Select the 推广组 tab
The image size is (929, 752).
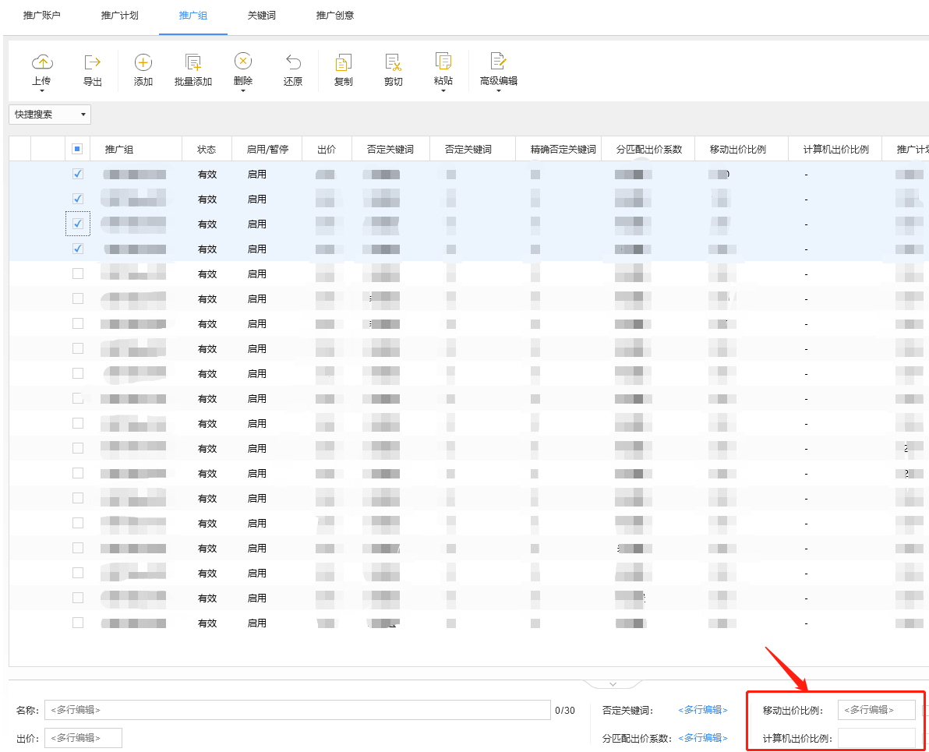(193, 16)
